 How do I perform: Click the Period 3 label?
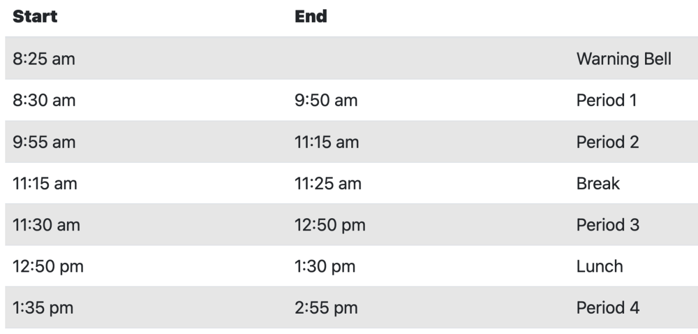tap(607, 225)
